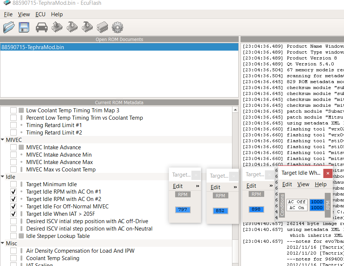Select the 852 RPM value cell

tap(221, 211)
